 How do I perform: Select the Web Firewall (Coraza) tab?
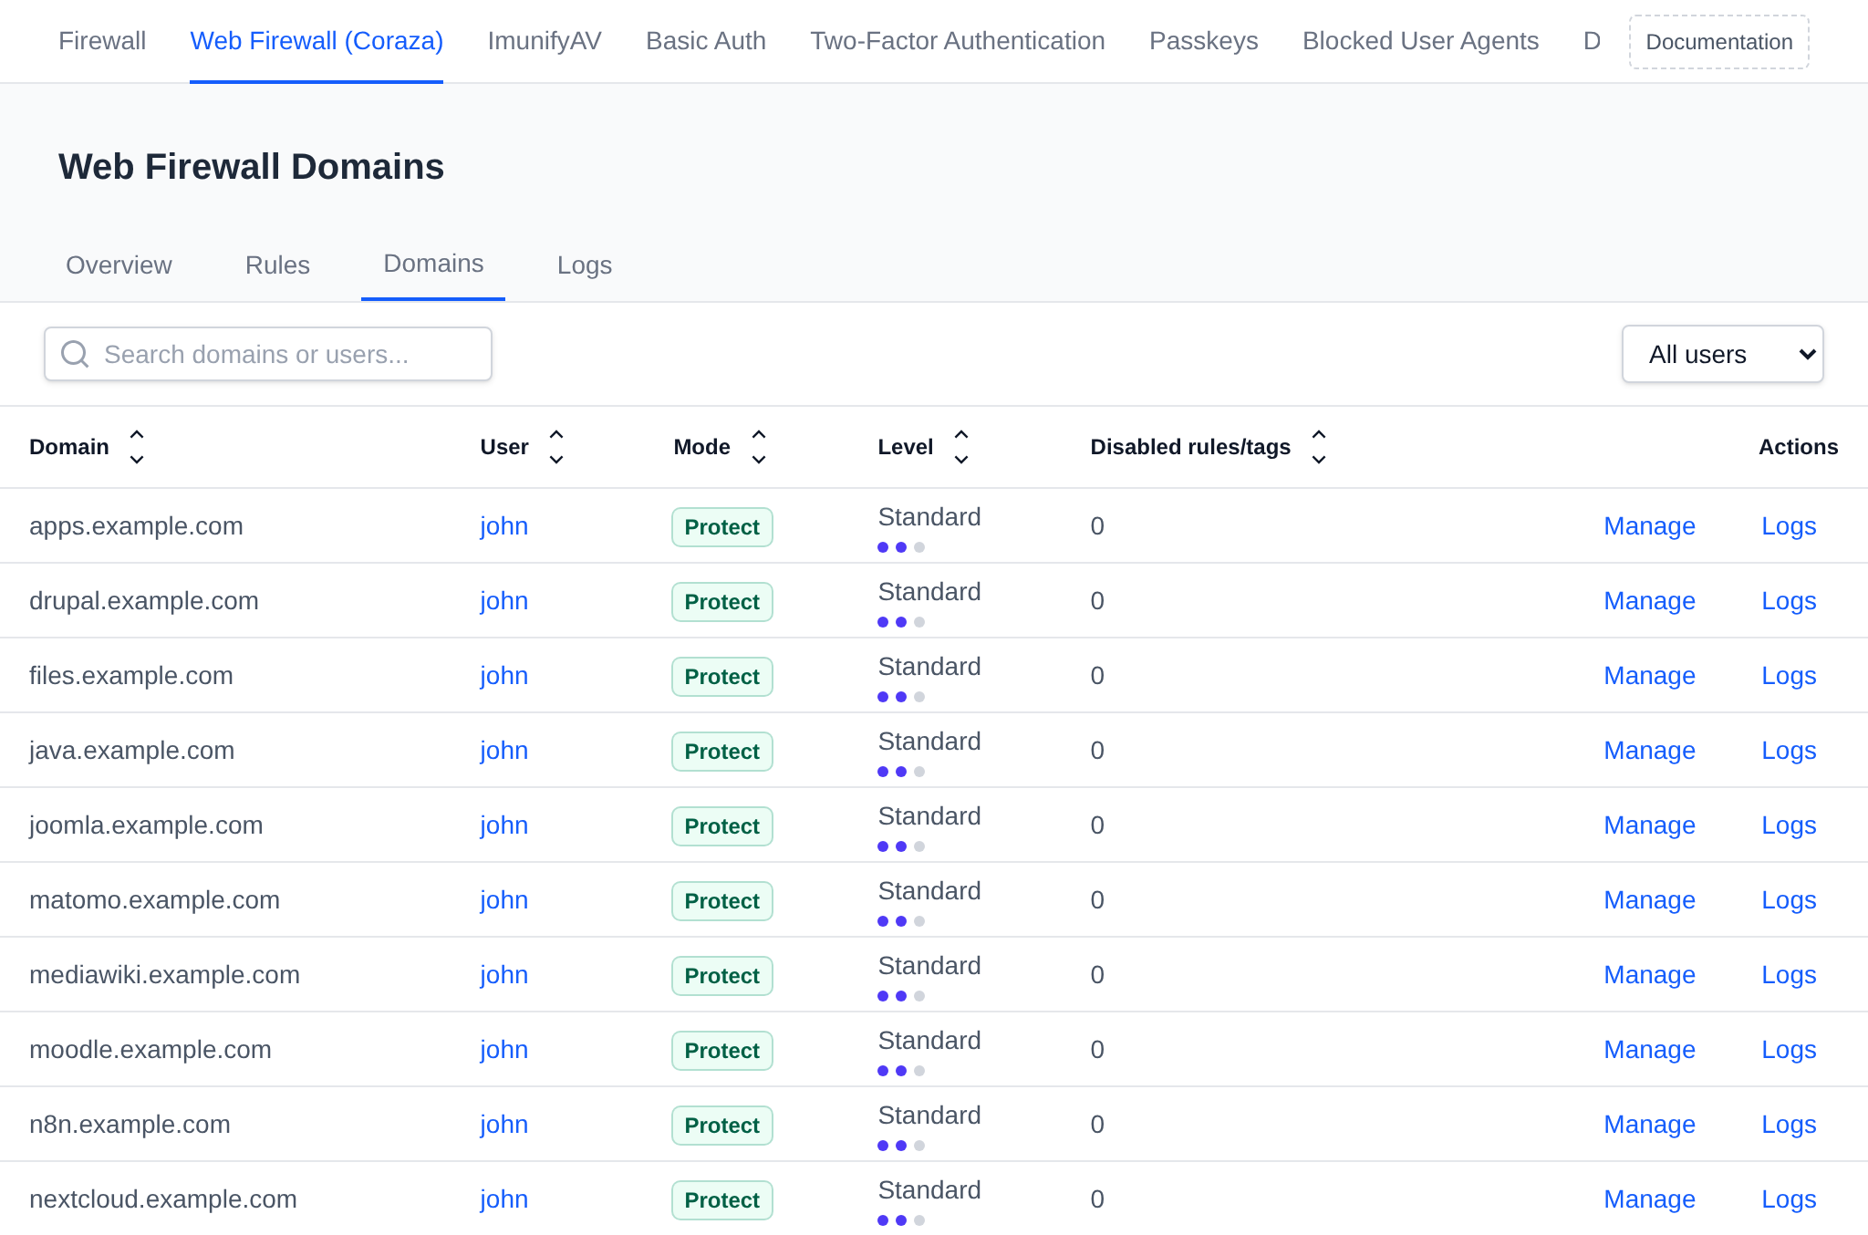point(317,41)
